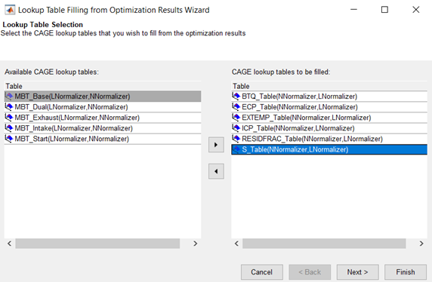Go to the Next wizard step
The image size is (432, 282).
tap(358, 272)
